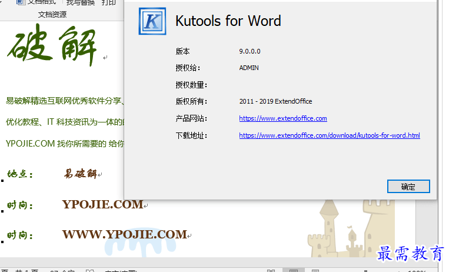This screenshot has height=272, width=449.
Task: Click the 'Kutools for Word' dialog title text
Action: coord(228,21)
